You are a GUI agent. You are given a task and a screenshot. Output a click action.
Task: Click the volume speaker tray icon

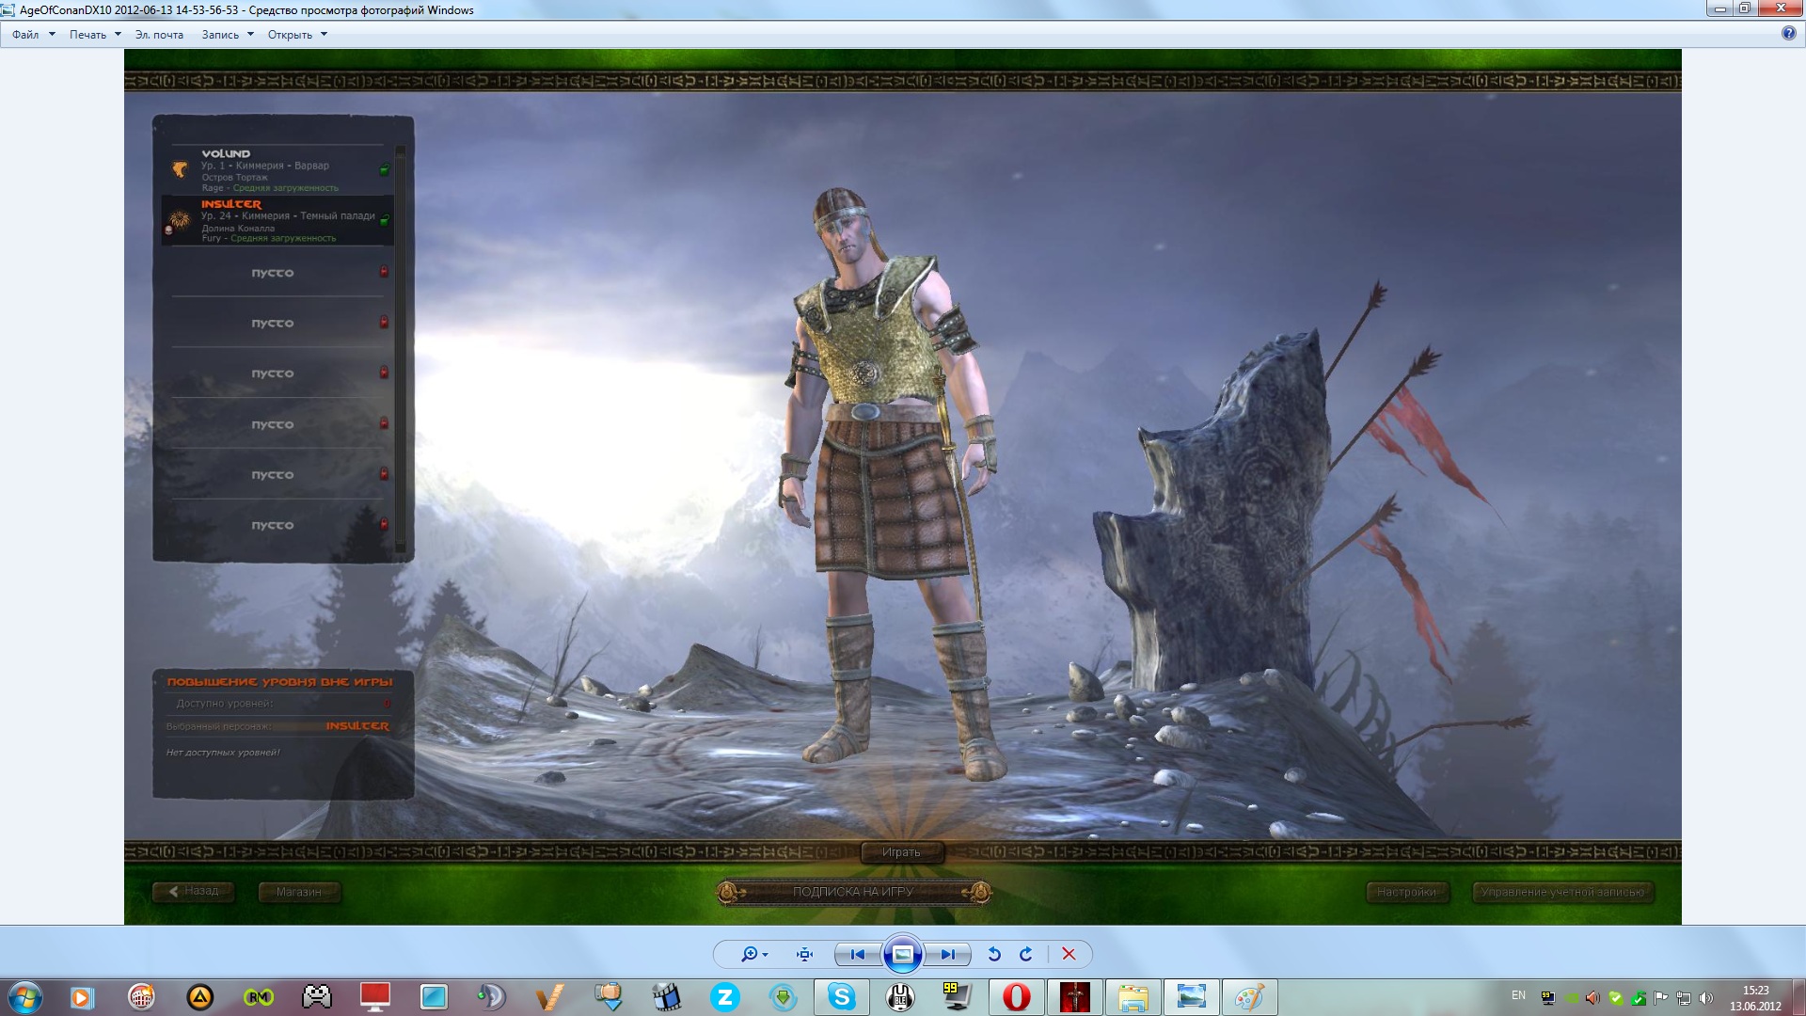(x=1706, y=997)
